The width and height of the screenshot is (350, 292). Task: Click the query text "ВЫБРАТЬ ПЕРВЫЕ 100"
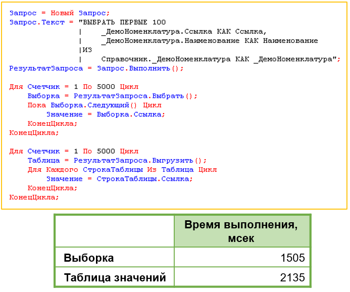pyautogui.click(x=124, y=22)
